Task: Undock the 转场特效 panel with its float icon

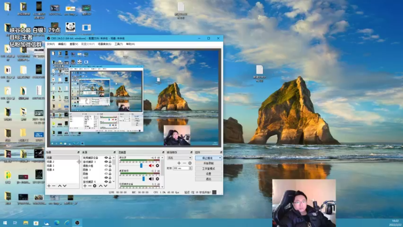Action: [191, 152]
